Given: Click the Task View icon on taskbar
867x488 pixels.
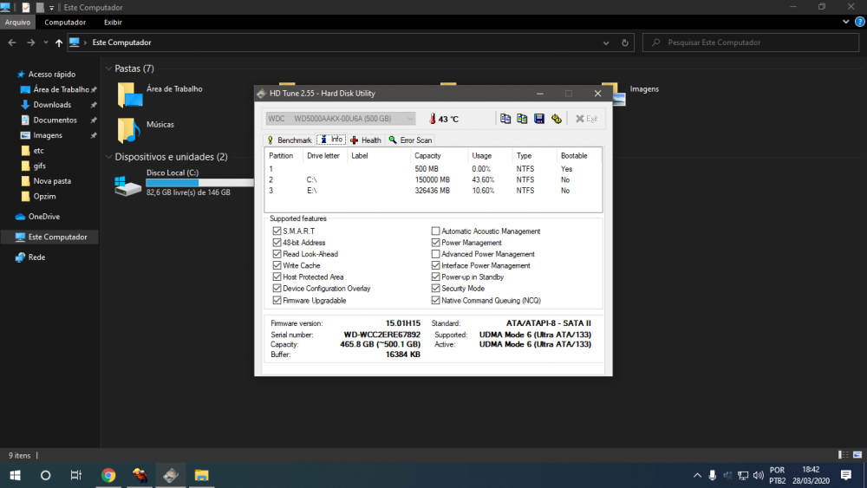Looking at the screenshot, I should pos(76,475).
